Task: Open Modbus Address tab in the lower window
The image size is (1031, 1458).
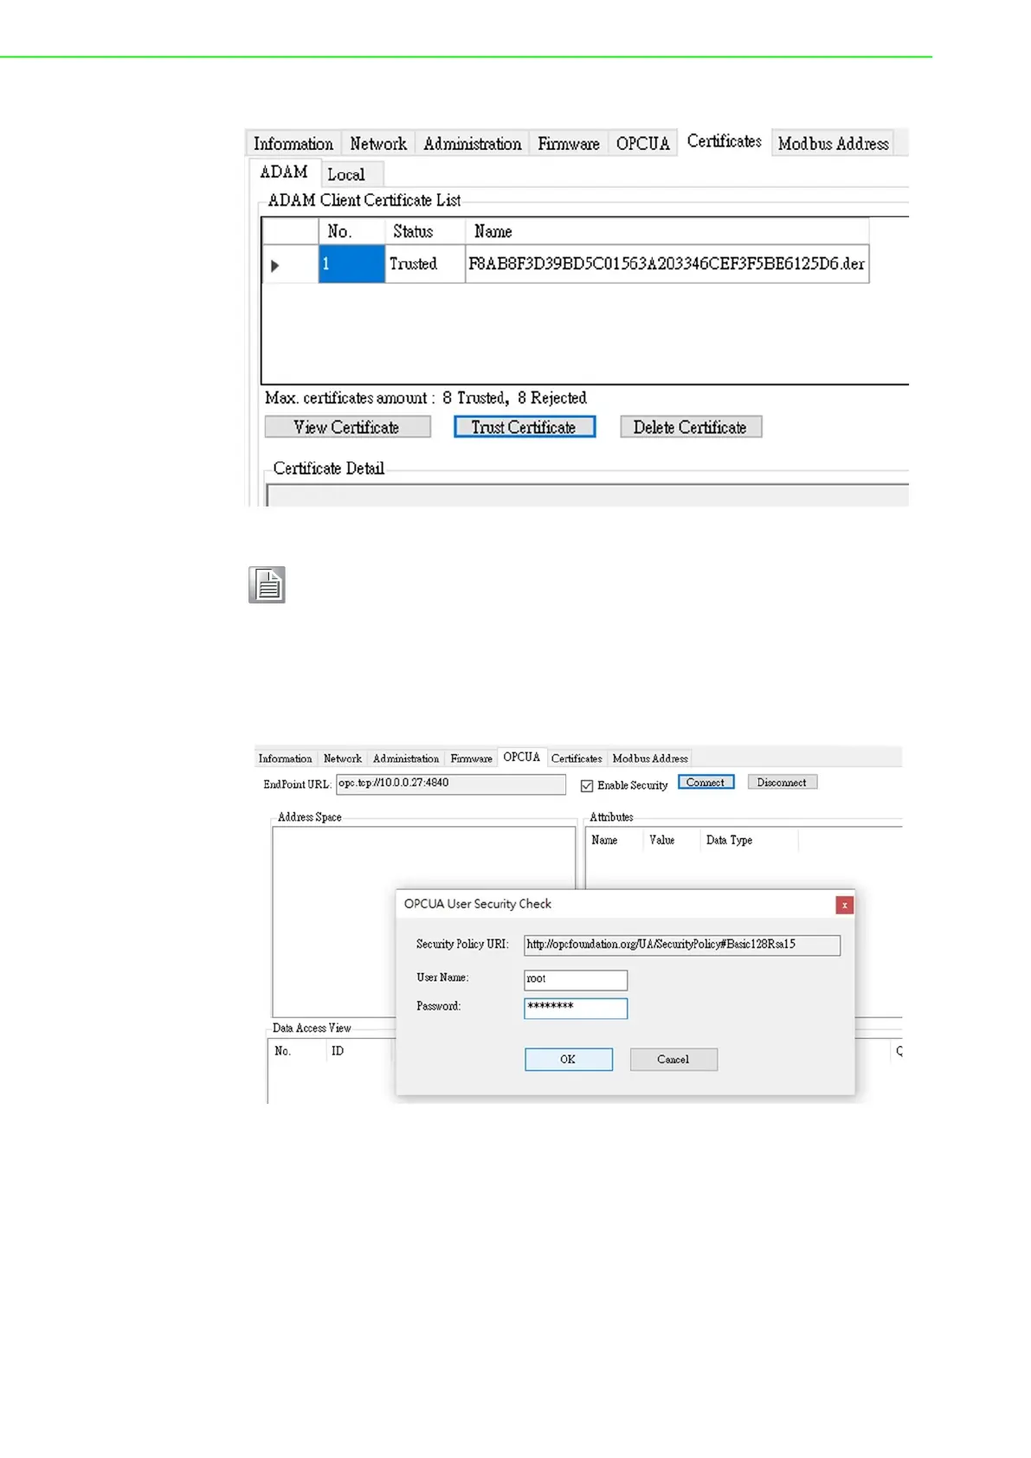Action: [x=649, y=758]
